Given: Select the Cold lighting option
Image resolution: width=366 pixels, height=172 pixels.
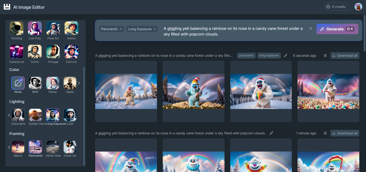Looking at the screenshot, I should (x=70, y=115).
